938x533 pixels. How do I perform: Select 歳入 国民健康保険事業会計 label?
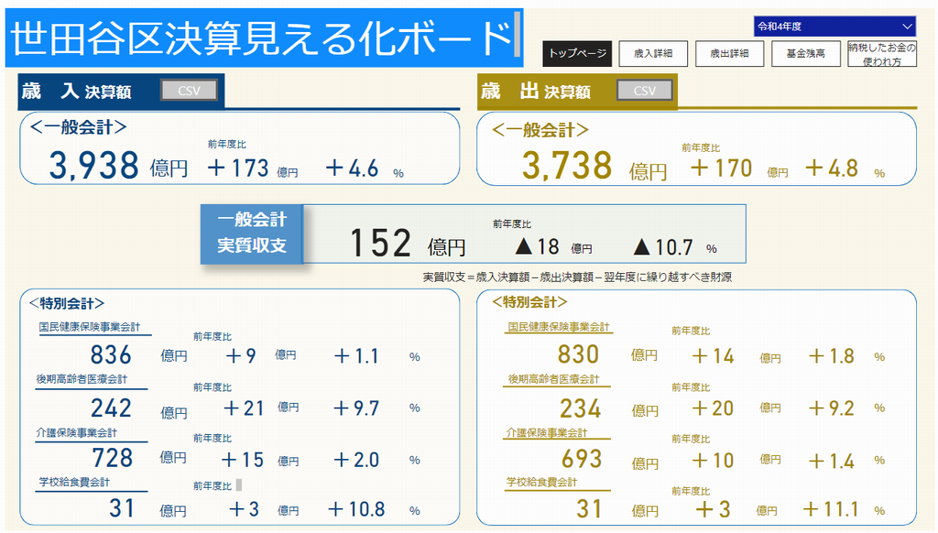point(90,327)
